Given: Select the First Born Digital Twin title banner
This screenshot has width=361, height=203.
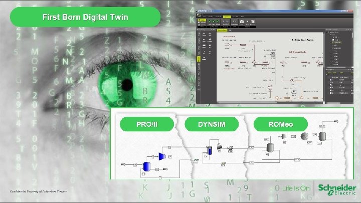Looking at the screenshot, I should (x=85, y=17).
